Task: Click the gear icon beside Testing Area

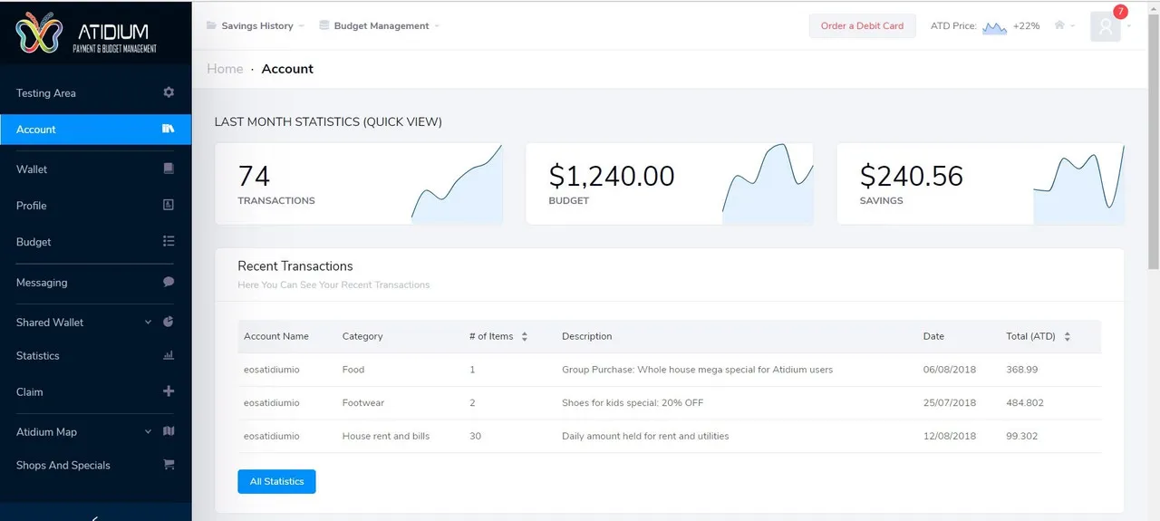Action: point(169,92)
